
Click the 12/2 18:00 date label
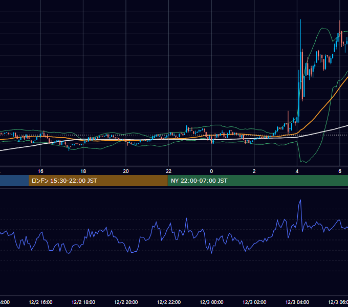(83, 302)
